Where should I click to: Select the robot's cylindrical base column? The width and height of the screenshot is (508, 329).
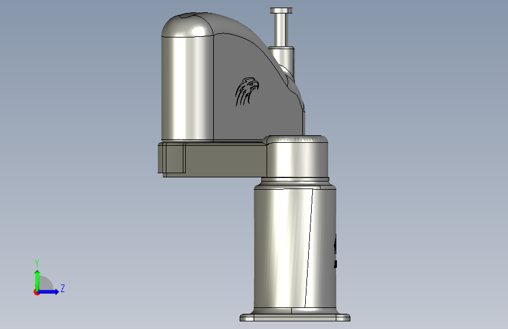tap(295, 248)
